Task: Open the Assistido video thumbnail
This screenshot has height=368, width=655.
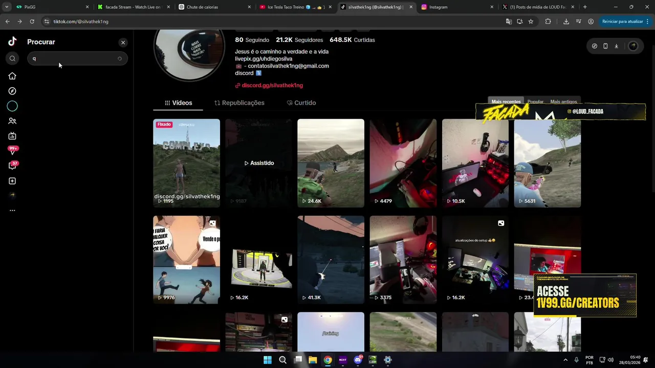Action: [258, 163]
